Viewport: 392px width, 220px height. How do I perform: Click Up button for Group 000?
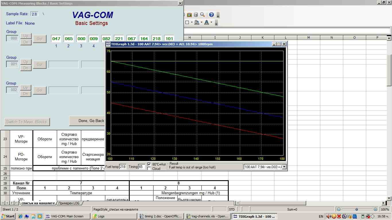point(26,36)
